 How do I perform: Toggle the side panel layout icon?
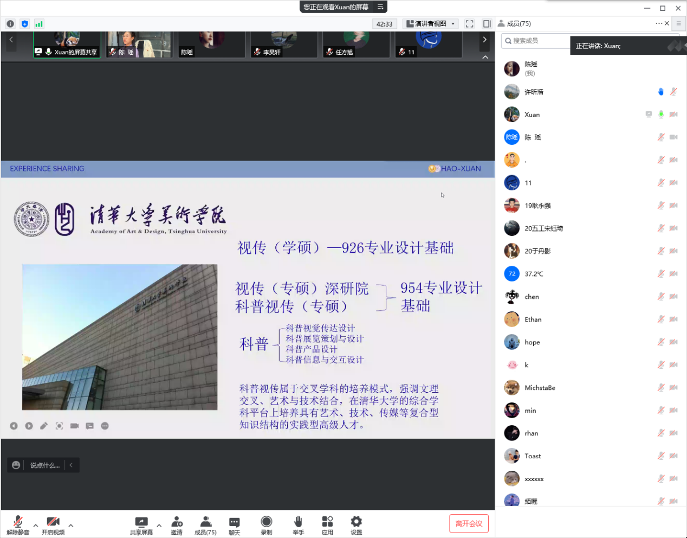(x=487, y=24)
